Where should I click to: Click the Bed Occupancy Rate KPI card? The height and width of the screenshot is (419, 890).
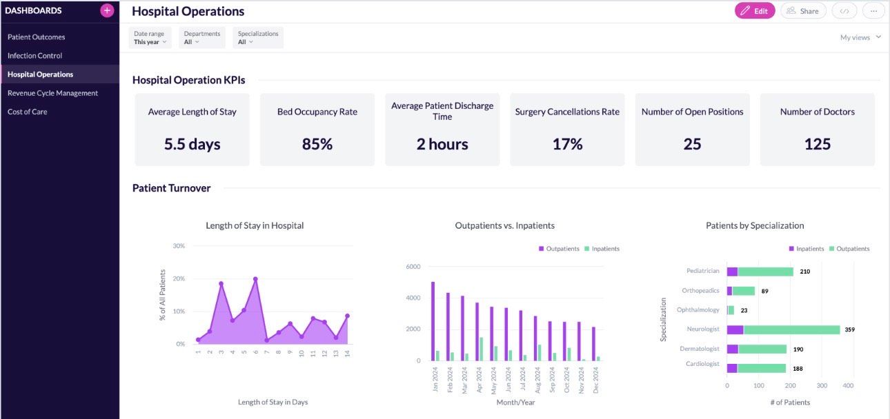[317, 130]
